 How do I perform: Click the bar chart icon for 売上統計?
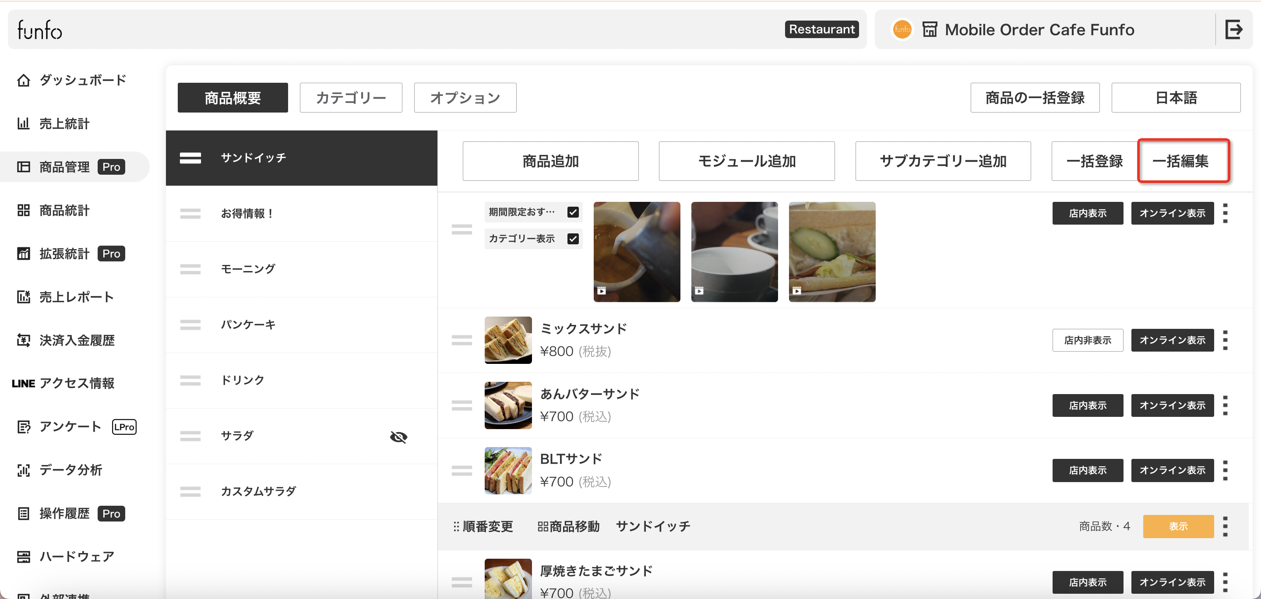24,123
